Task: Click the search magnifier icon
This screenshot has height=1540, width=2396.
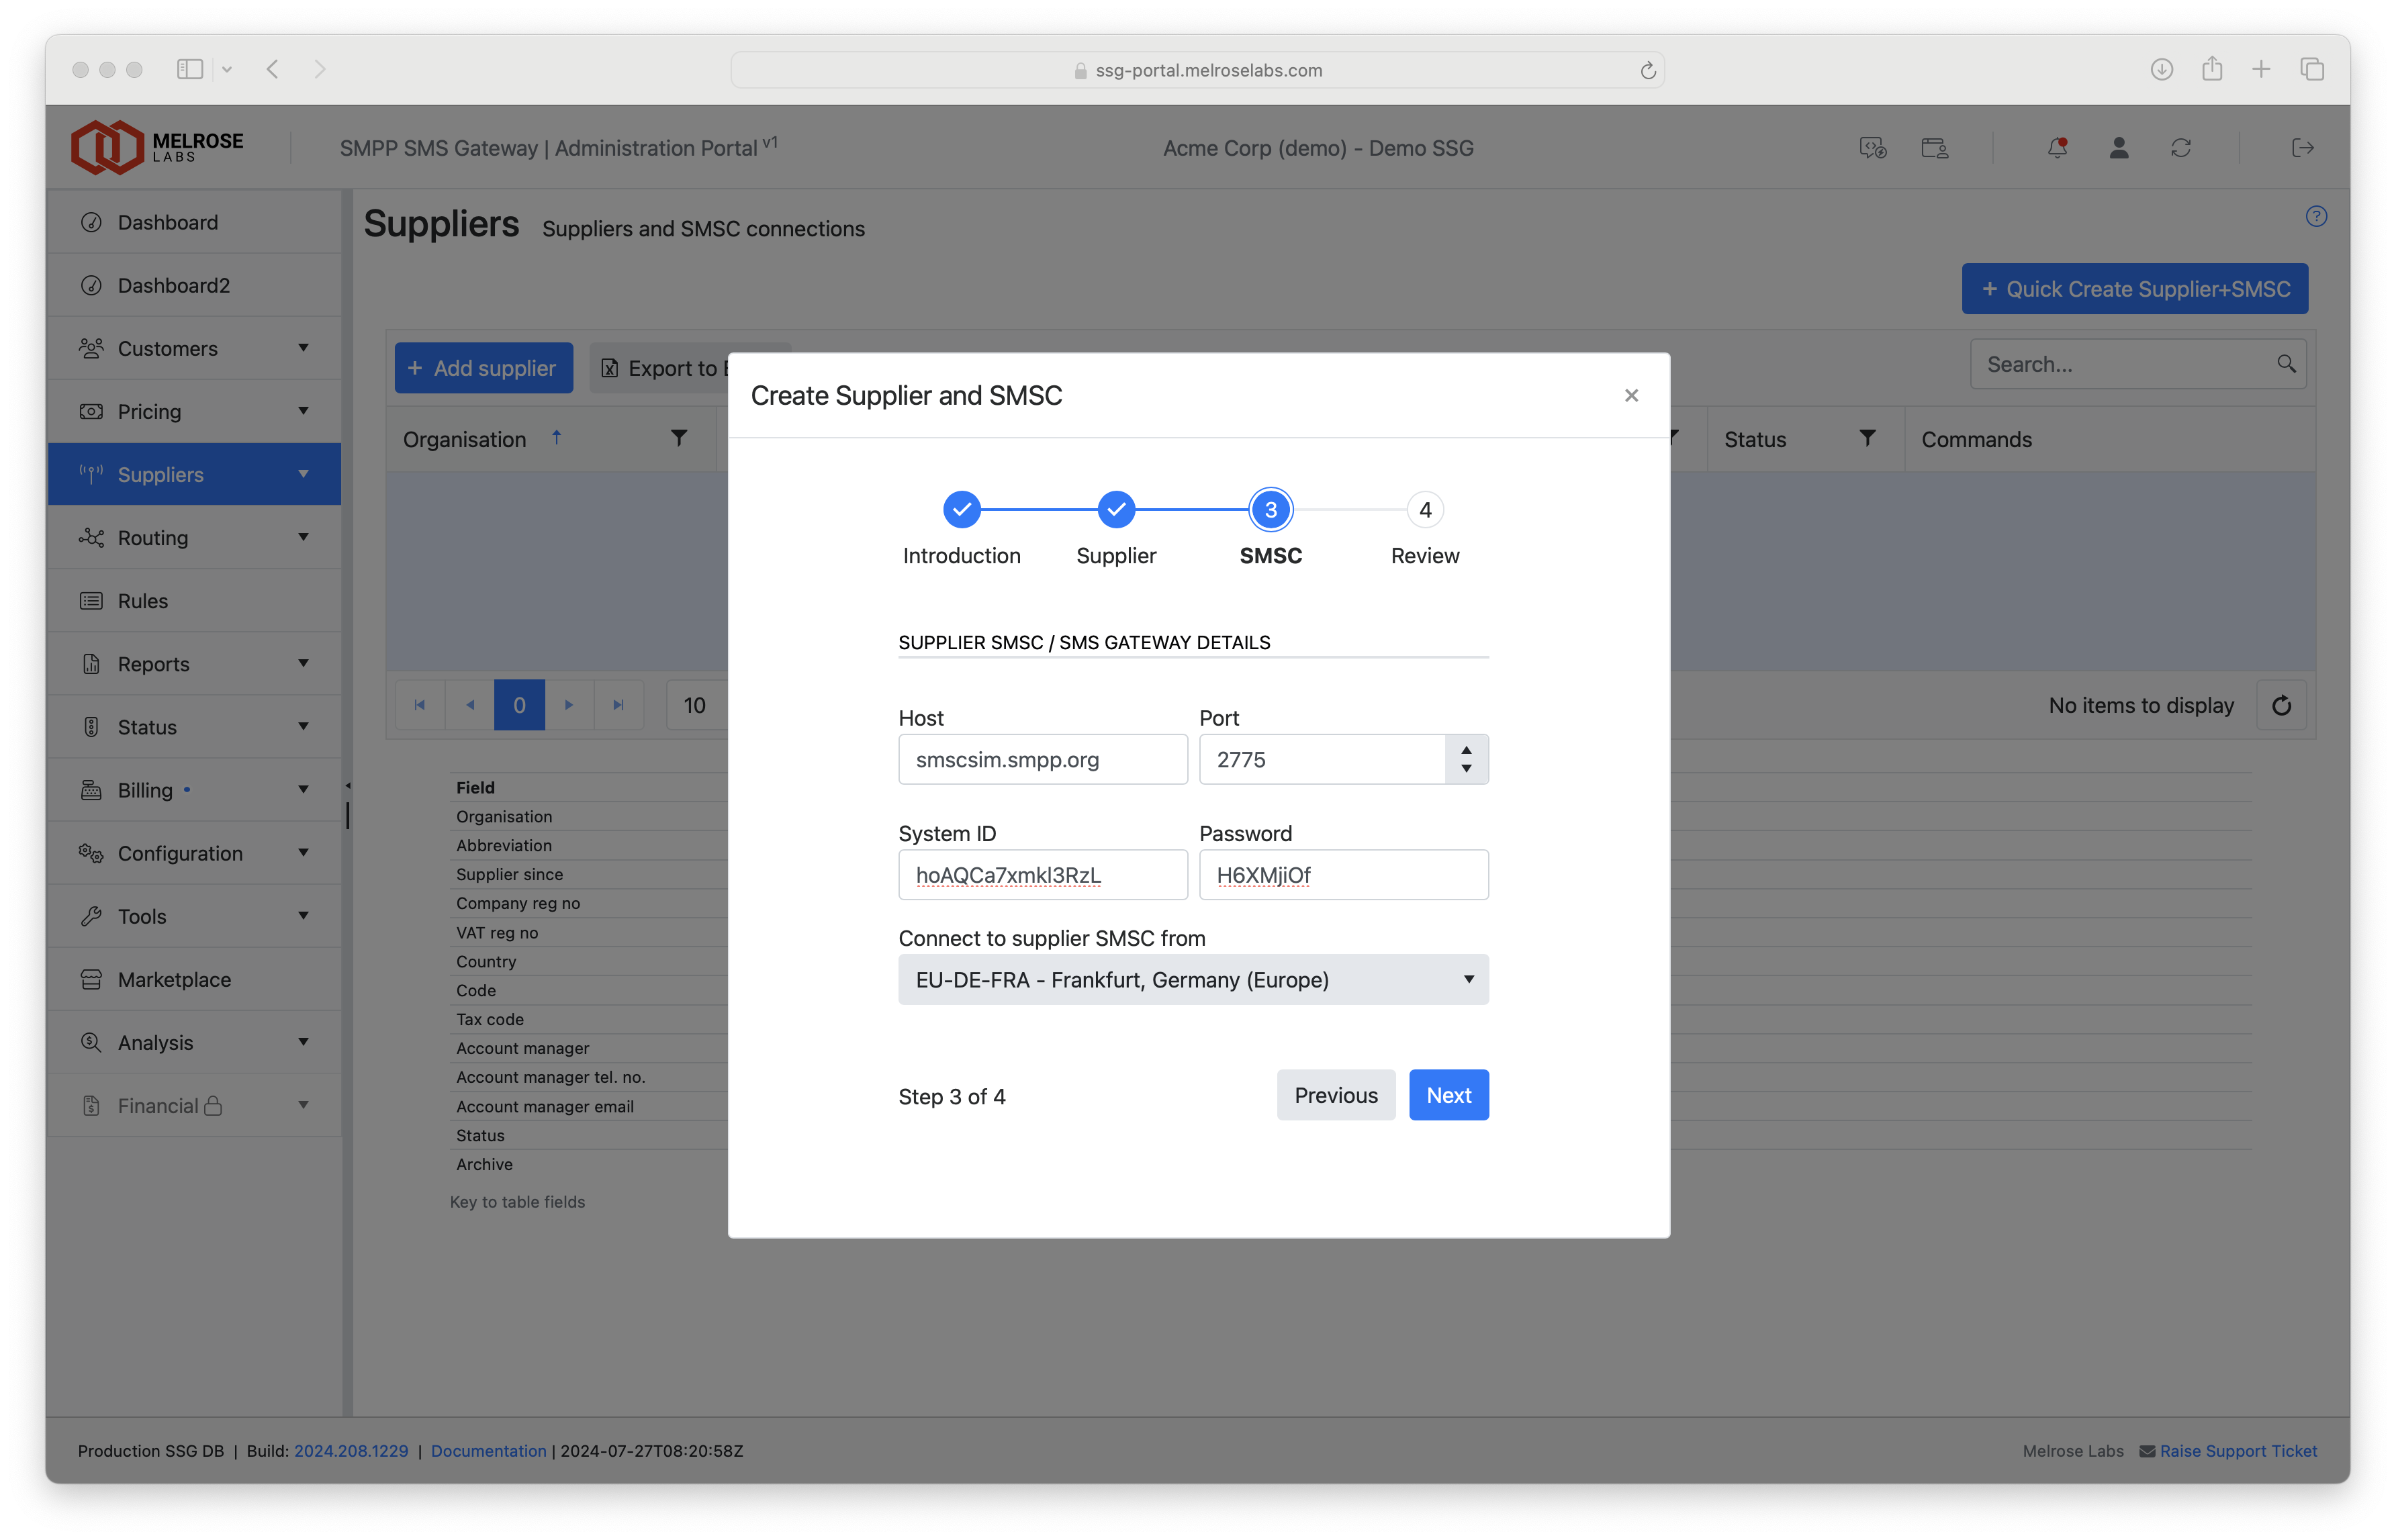Action: click(x=2285, y=363)
